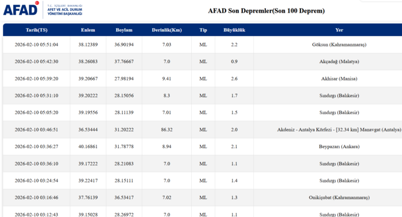This screenshot has height=217, width=402.
Task: Click magnitude value 2.0
Action: pos(234,130)
